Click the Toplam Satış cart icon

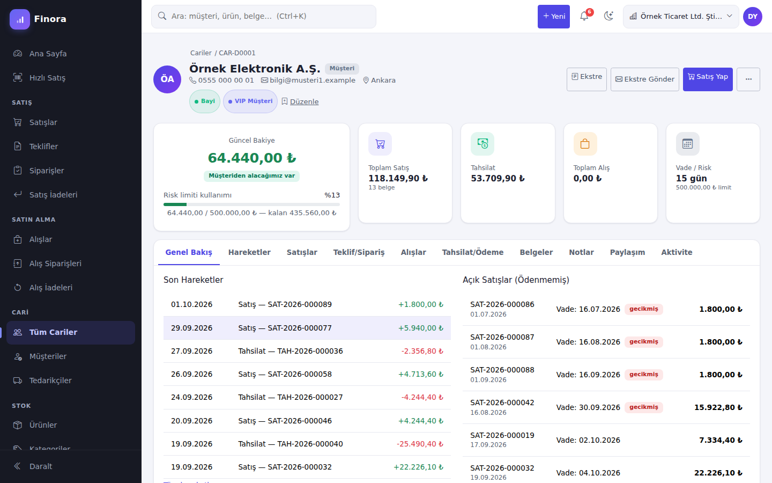(380, 144)
